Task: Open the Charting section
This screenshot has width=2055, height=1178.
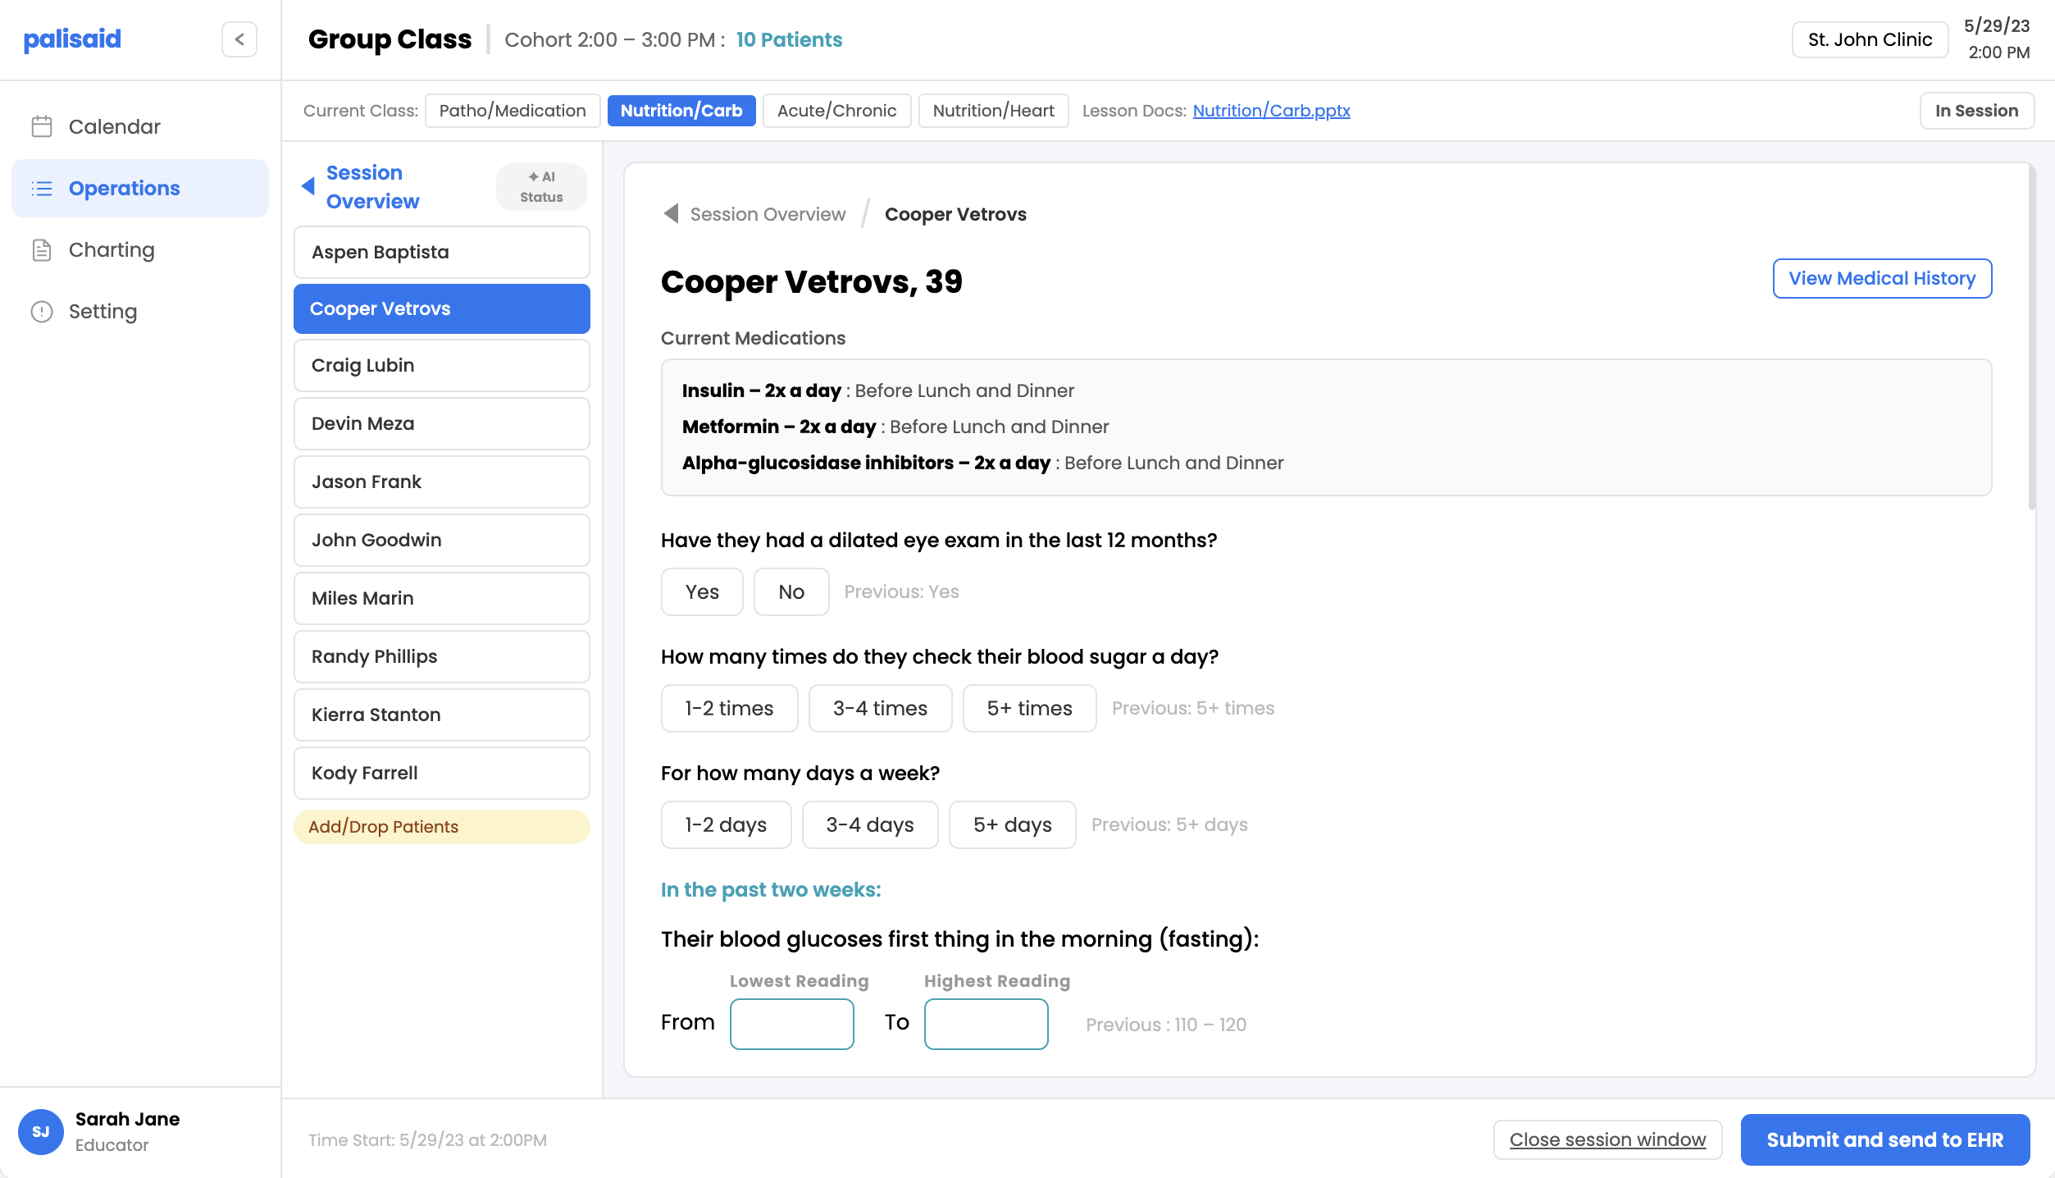Action: click(x=140, y=250)
